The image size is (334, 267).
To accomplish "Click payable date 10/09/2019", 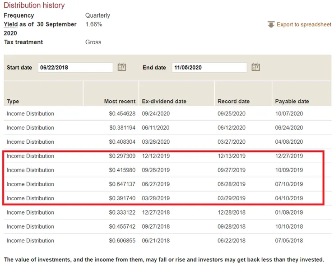I will click(289, 170).
